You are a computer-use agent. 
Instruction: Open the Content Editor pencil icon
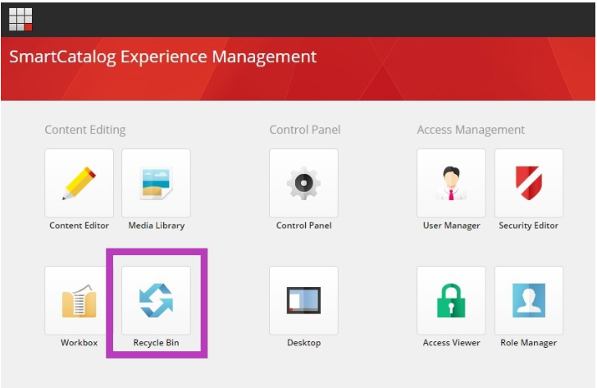pyautogui.click(x=80, y=183)
